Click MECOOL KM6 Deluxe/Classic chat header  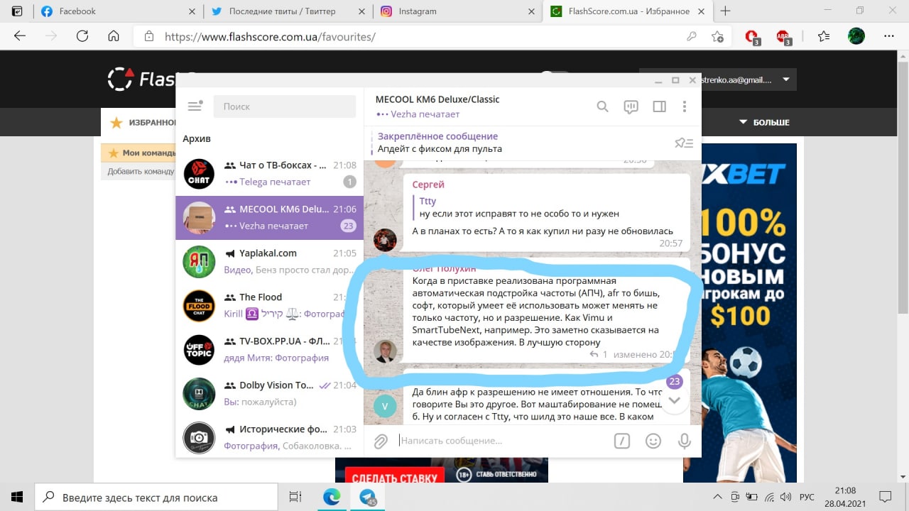[437, 99]
